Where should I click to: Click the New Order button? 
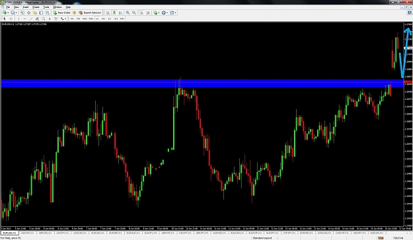62,13
